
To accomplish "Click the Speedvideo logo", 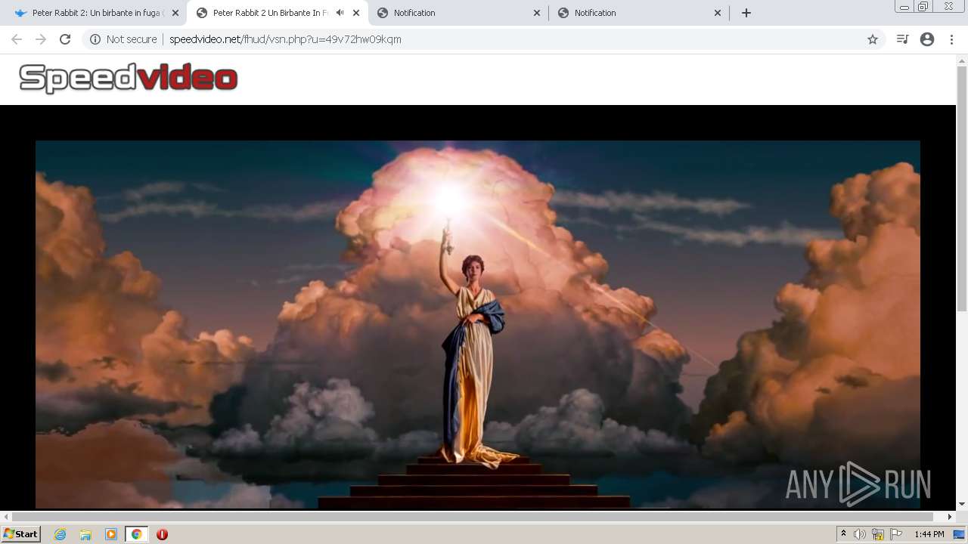I will 129,78.
